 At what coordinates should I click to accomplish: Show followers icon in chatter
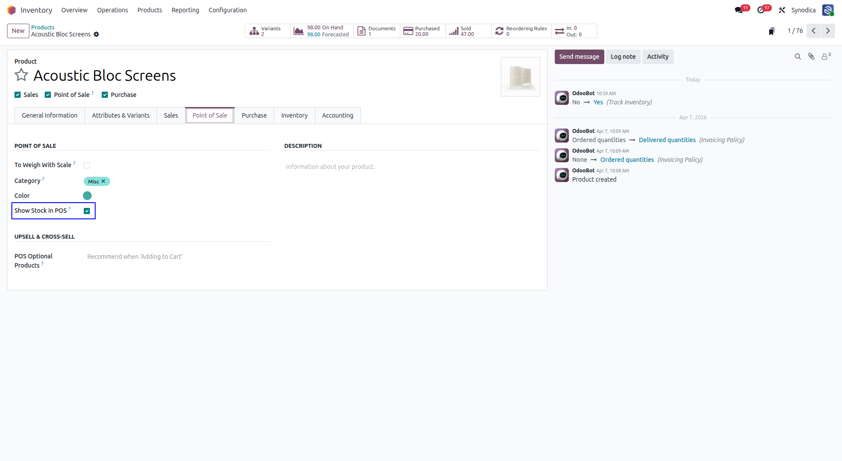(826, 57)
